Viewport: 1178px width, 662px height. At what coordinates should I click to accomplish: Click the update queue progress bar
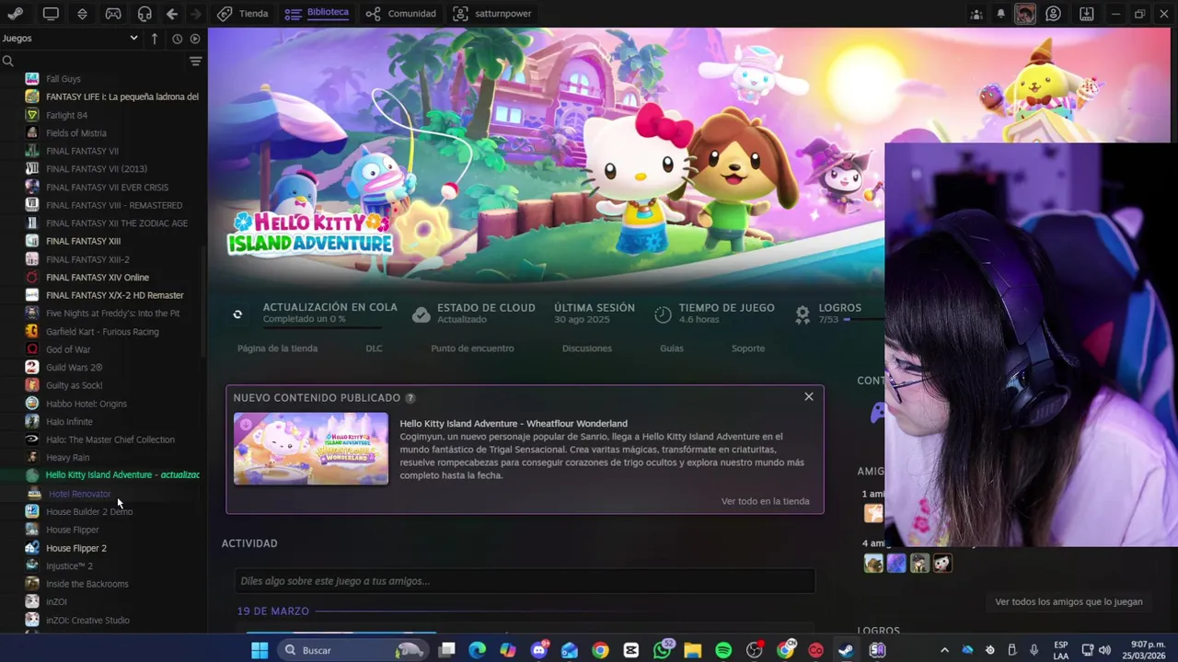(x=321, y=326)
